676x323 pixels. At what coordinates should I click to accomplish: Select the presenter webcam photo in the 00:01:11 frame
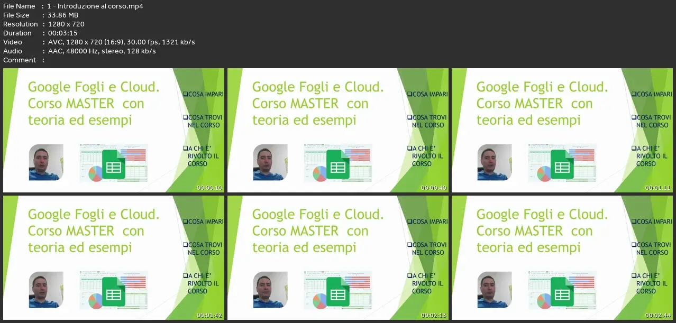(495, 162)
